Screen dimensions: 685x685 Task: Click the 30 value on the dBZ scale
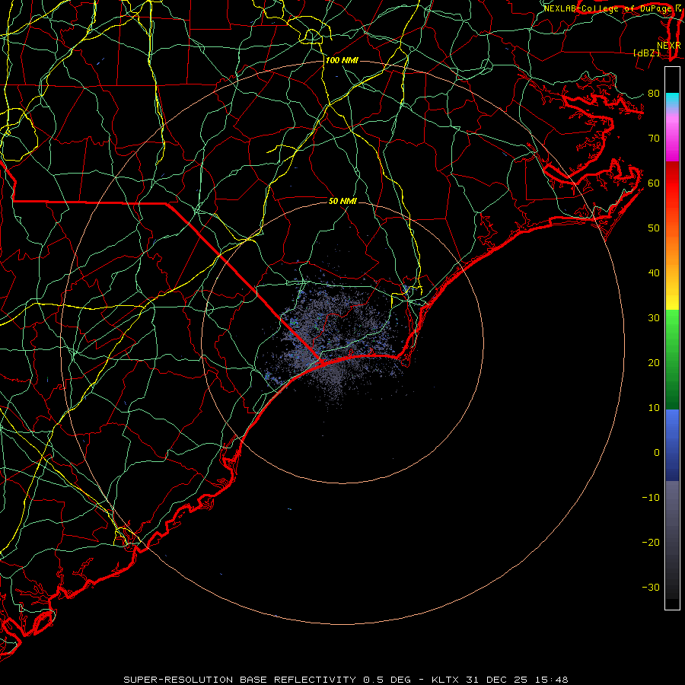654,317
